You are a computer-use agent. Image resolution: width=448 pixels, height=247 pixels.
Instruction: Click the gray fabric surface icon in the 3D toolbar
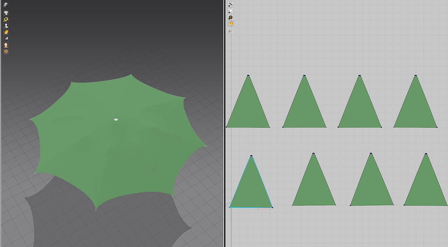click(6, 39)
